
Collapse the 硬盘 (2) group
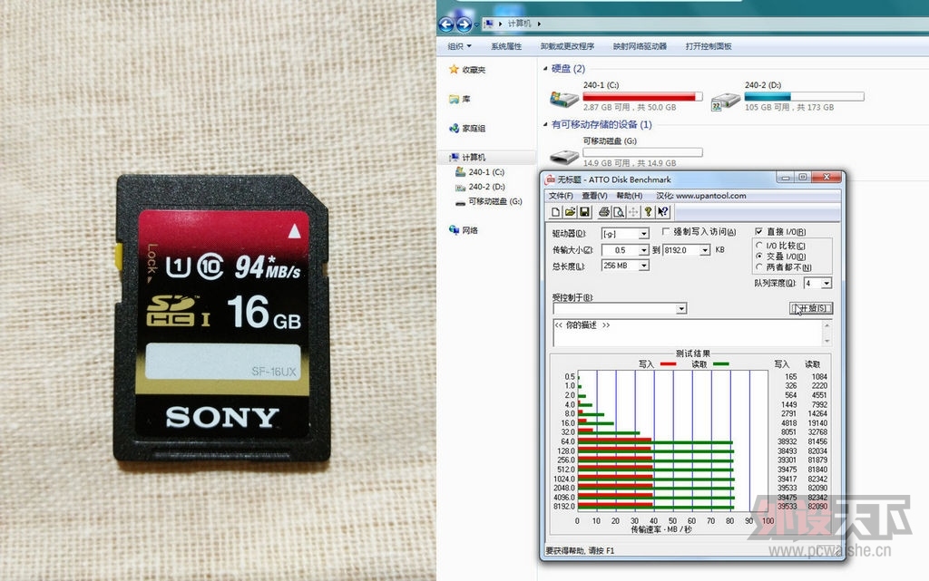(x=545, y=69)
